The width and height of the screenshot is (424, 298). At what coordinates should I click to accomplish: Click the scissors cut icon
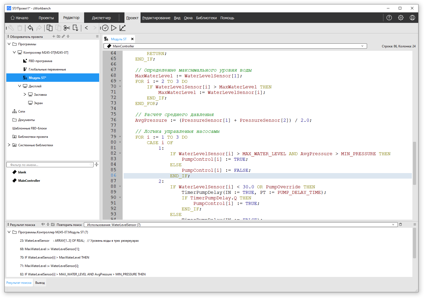(67, 28)
